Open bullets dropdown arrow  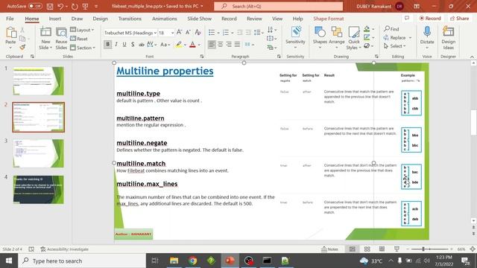[x=218, y=33]
